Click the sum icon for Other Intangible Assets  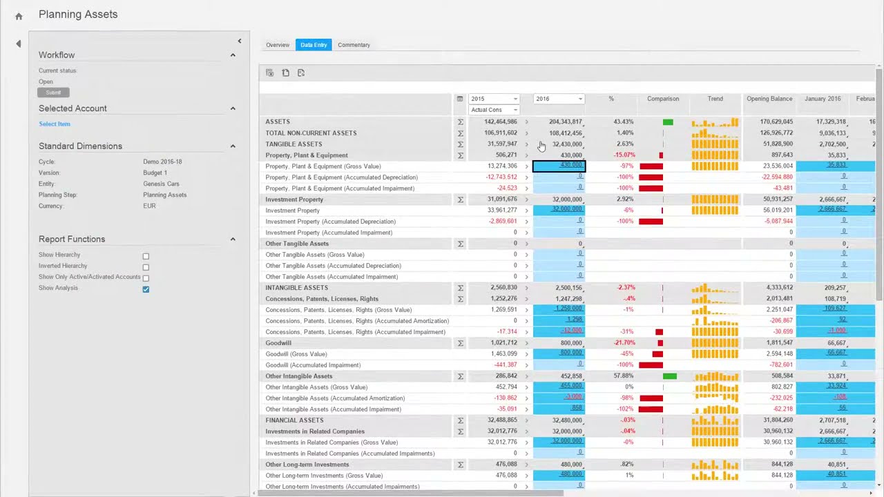click(x=461, y=376)
